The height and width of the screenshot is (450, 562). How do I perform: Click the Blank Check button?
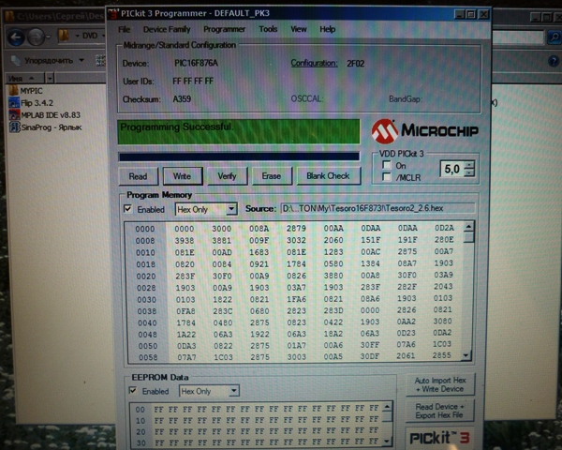coord(327,175)
